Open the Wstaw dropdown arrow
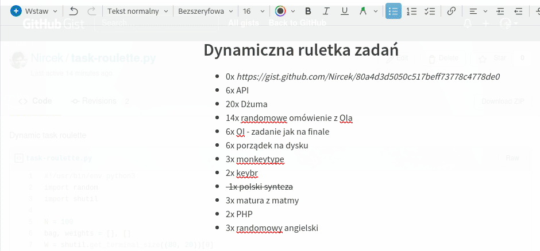540x251 pixels. coord(55,11)
